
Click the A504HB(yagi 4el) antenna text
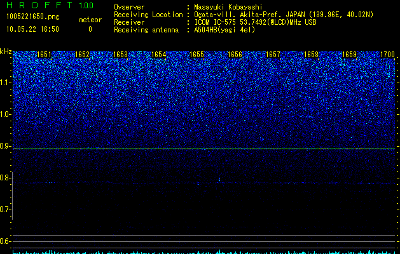[x=224, y=30]
